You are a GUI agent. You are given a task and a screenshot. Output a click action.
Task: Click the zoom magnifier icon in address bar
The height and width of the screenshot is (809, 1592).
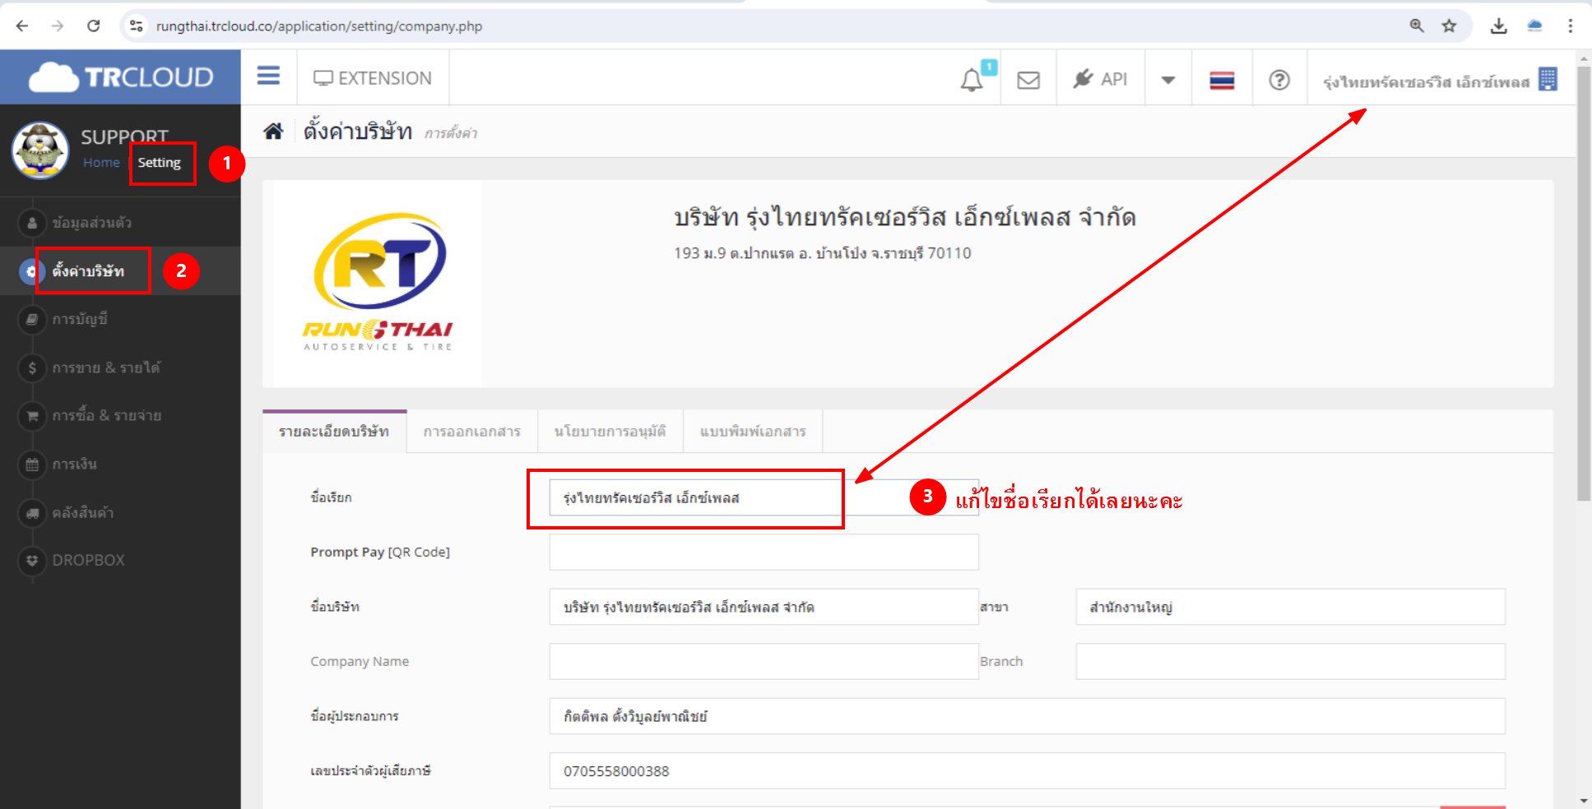click(1417, 25)
